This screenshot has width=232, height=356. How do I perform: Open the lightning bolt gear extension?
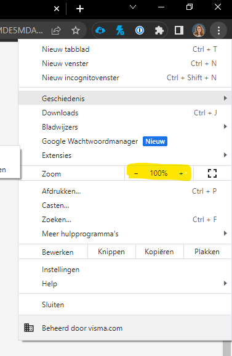coord(120,30)
